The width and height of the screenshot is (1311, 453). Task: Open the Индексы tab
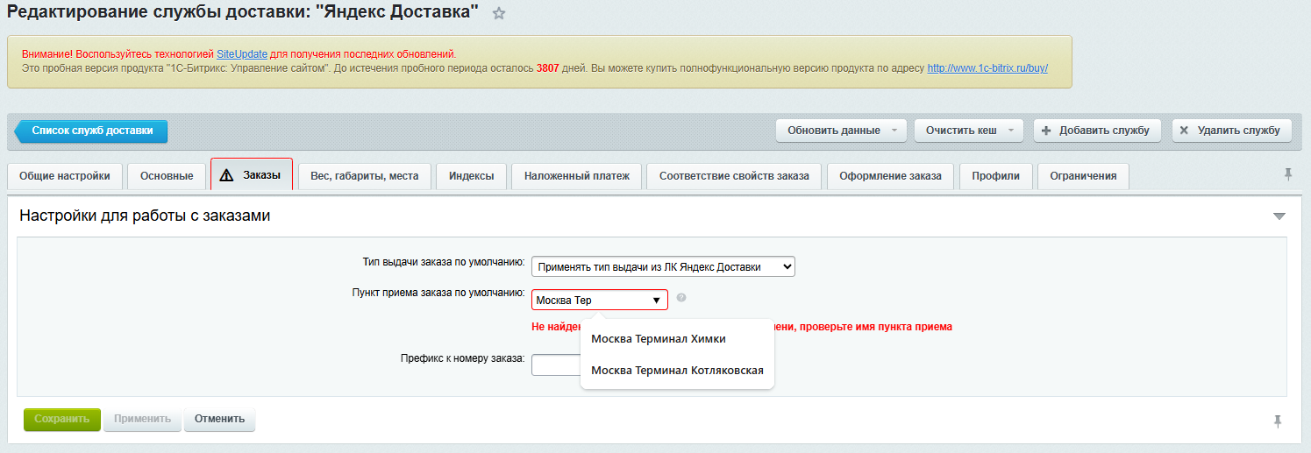point(472,176)
